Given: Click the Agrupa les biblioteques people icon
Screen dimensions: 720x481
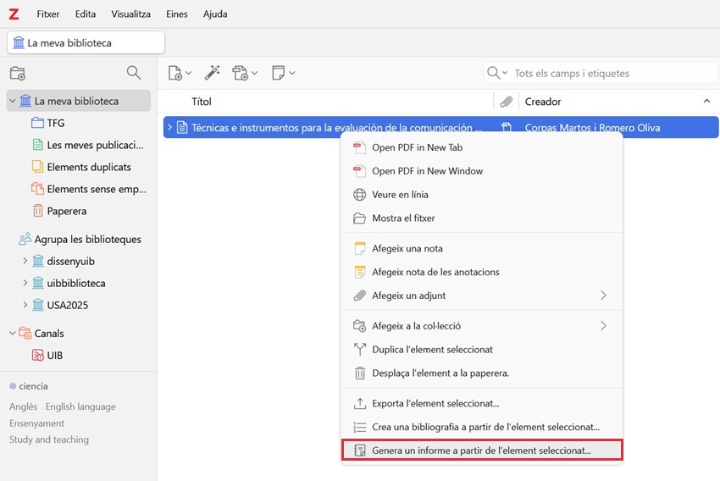Looking at the screenshot, I should click(x=25, y=239).
